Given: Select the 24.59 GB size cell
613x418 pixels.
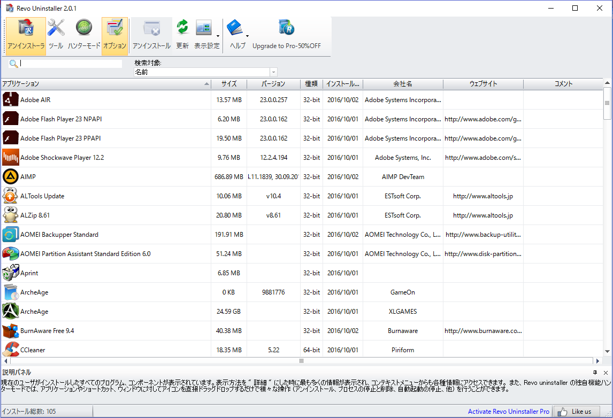Looking at the screenshot, I should pyautogui.click(x=229, y=311).
